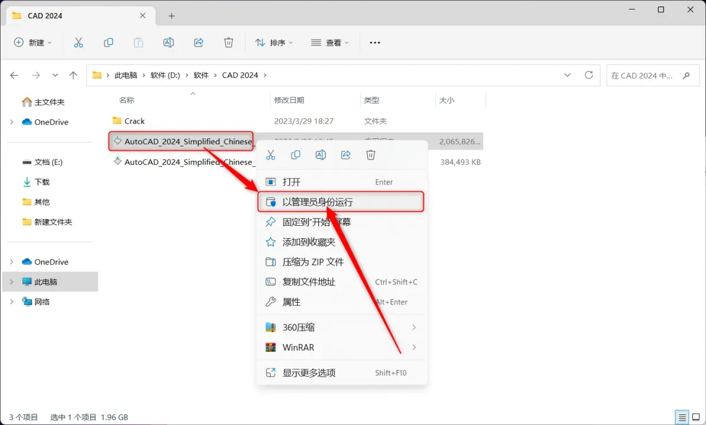Open the recent locations chevron by the navigation arrows
Image resolution: width=706 pixels, height=425 pixels.
tap(55, 75)
